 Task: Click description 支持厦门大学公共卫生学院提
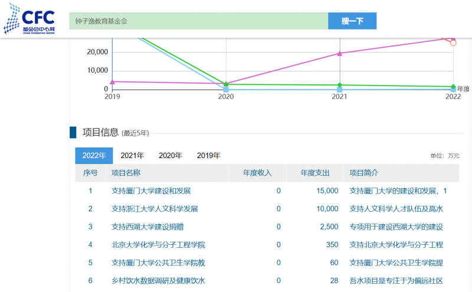pyautogui.click(x=396, y=263)
